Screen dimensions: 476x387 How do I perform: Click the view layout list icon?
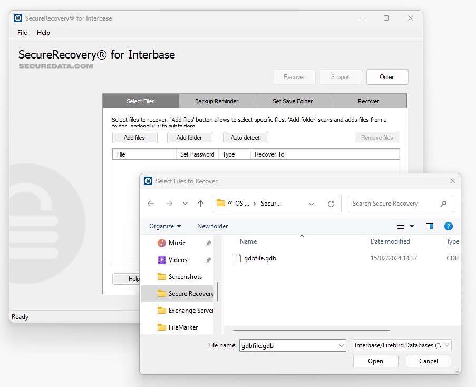[401, 226]
